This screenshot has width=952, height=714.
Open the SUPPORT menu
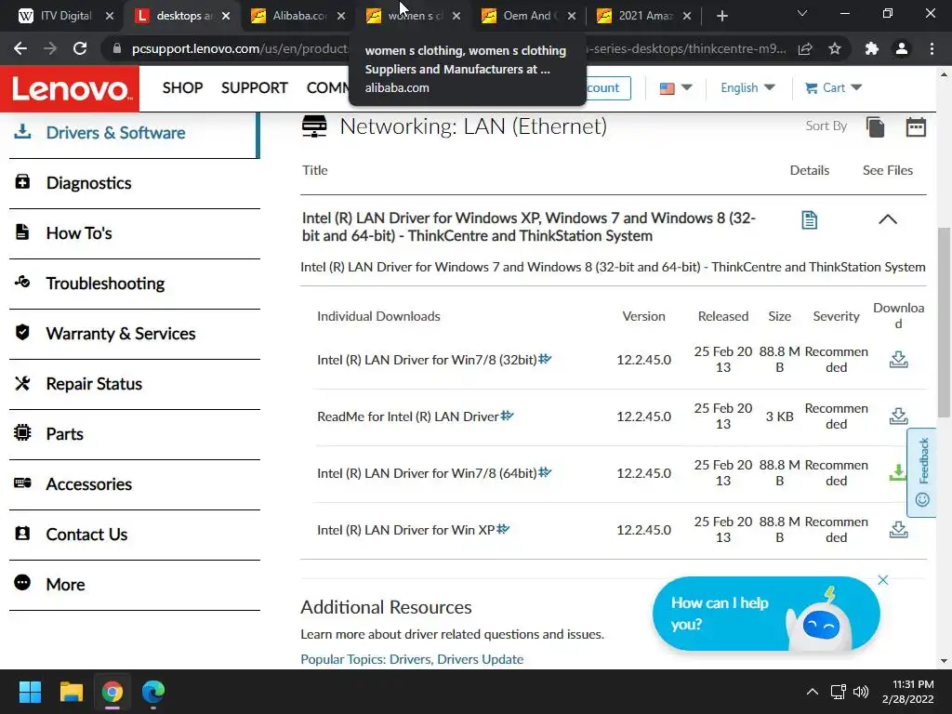255,88
